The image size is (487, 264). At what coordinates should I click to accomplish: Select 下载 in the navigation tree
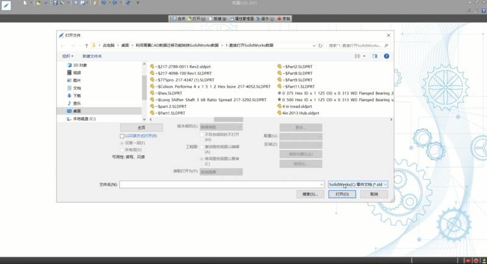74,96
